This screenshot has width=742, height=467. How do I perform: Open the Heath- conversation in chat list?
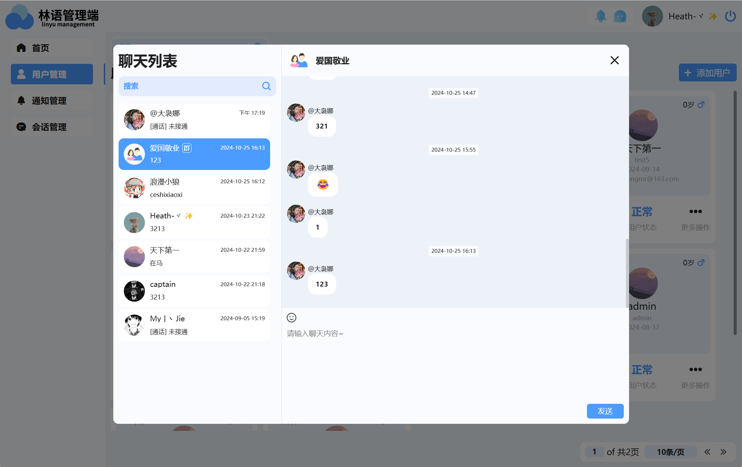click(x=194, y=223)
